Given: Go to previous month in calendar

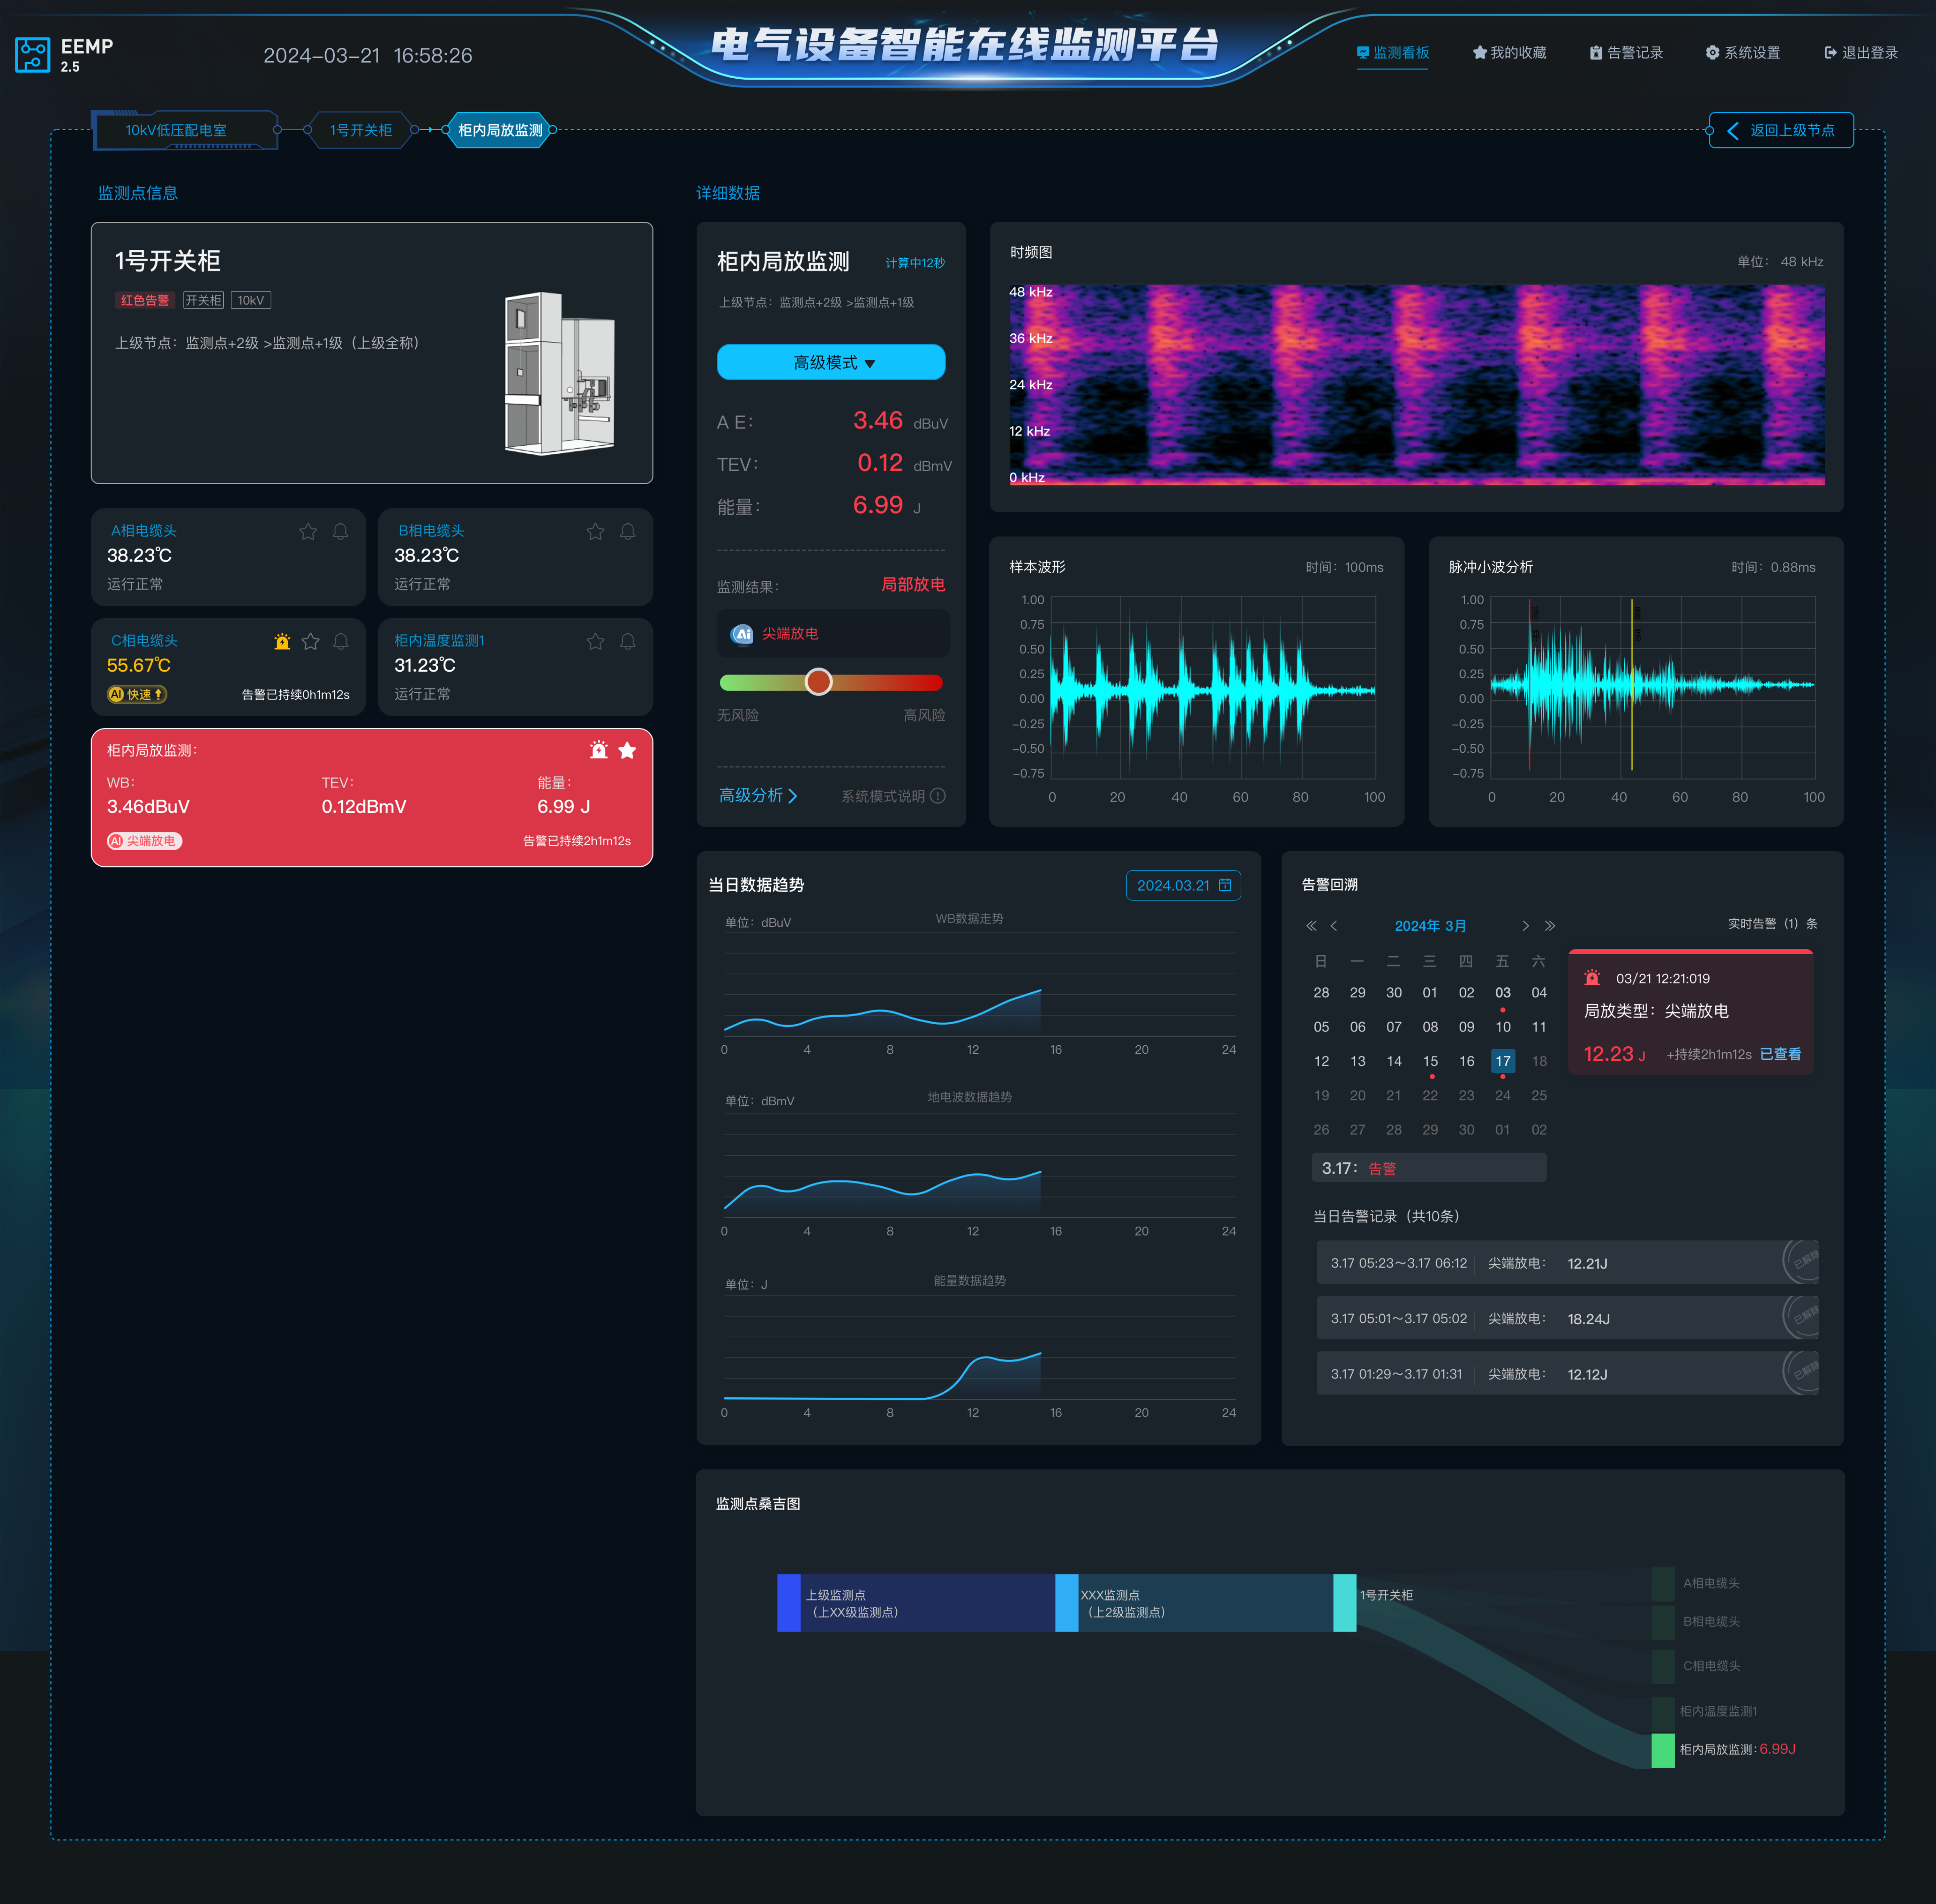Looking at the screenshot, I should (x=1334, y=926).
